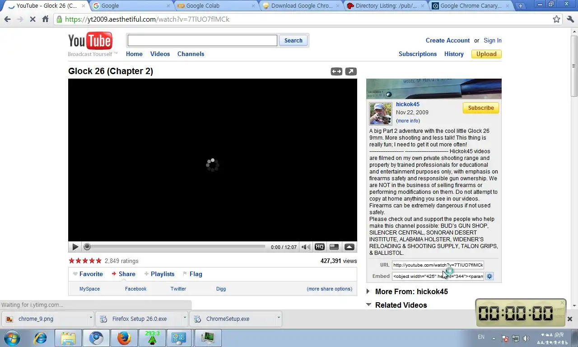
Task: Select the video URL field
Action: [x=438, y=265]
